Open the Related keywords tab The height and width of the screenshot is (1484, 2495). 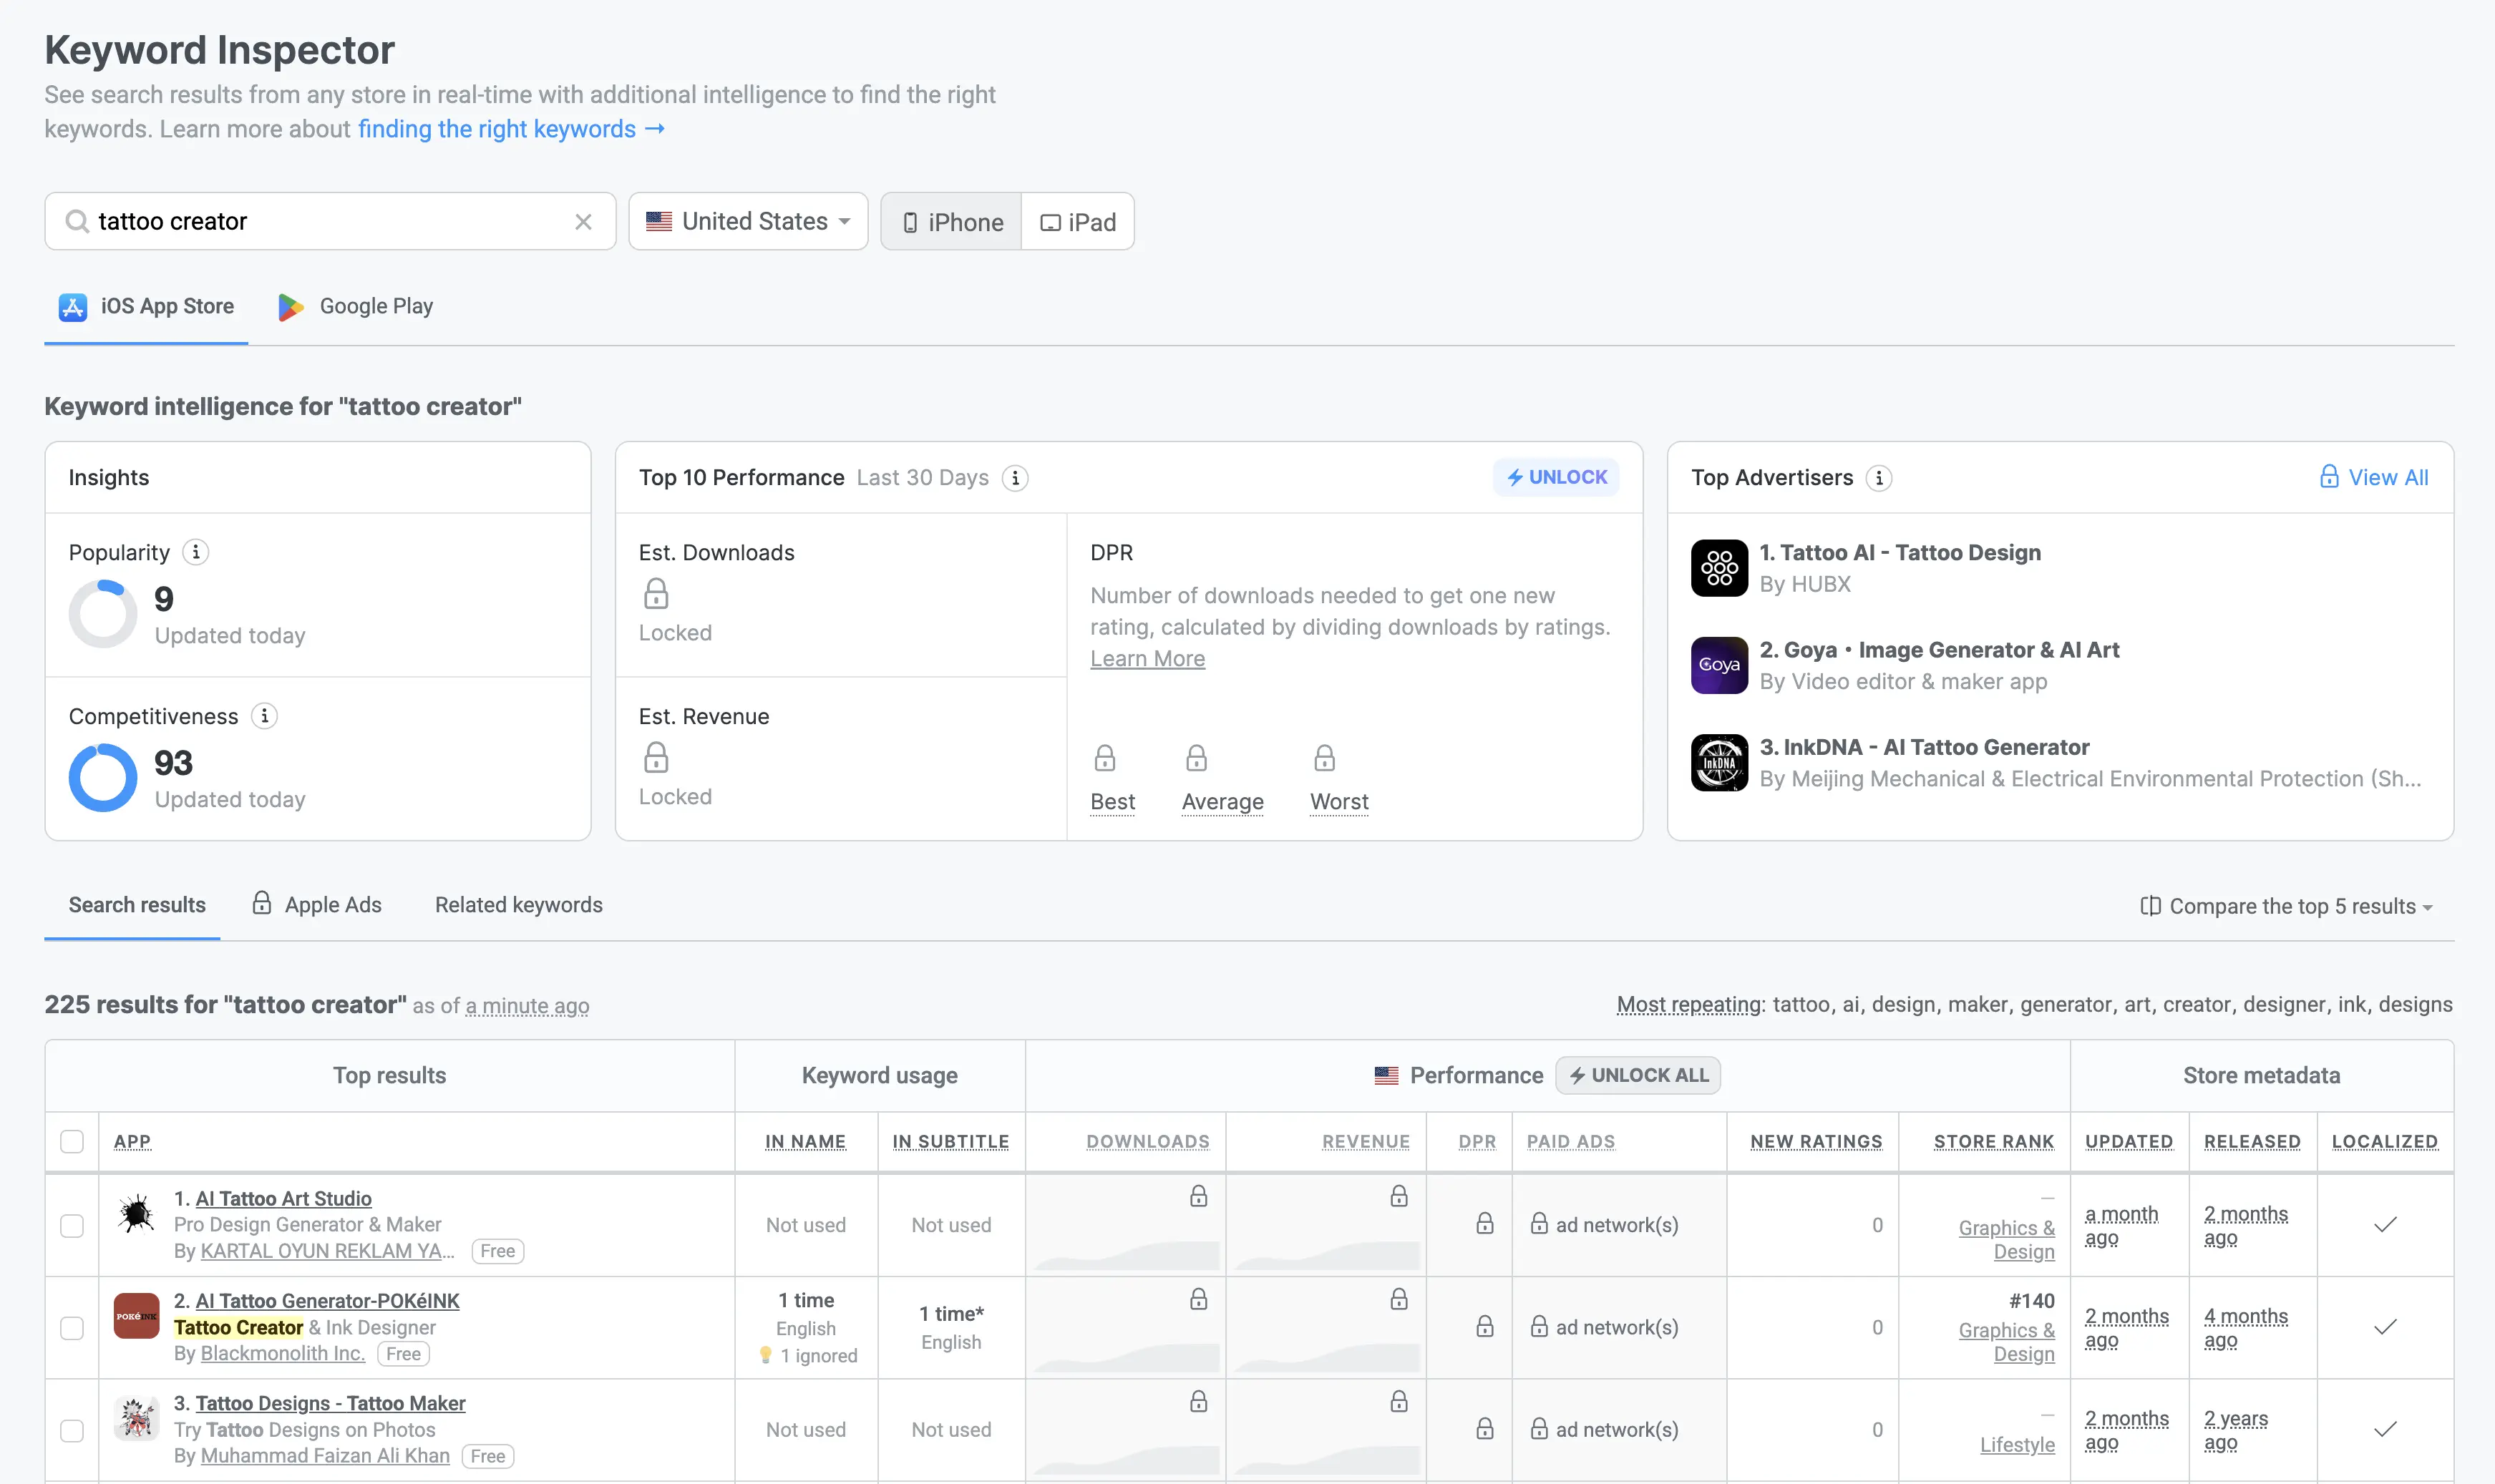518,904
